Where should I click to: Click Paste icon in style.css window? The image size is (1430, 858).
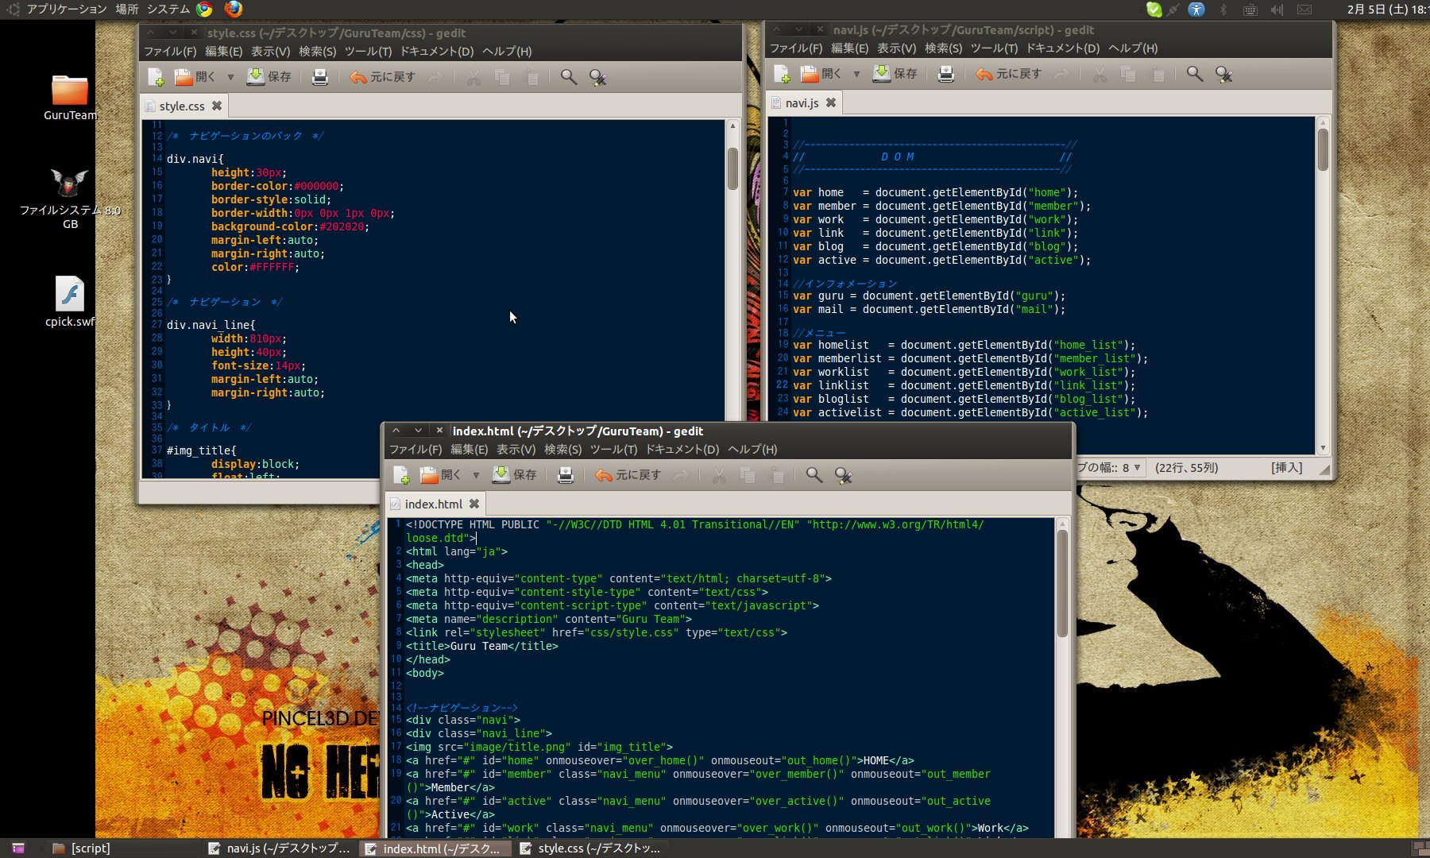pos(531,77)
